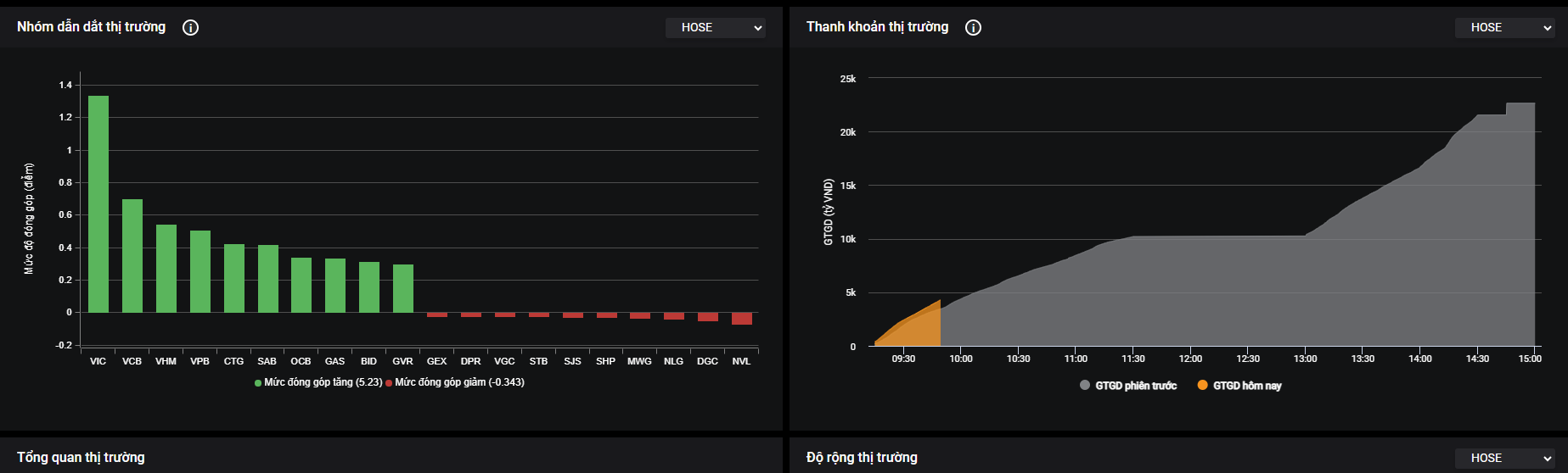Click the VPB green bar
The image size is (1568, 473).
(x=200, y=271)
